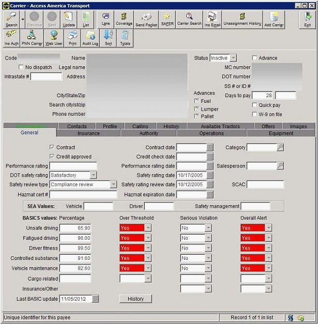Toggle the No dispatch checkbox
Image resolution: width=318 pixels, height=324 pixels.
[21, 67]
